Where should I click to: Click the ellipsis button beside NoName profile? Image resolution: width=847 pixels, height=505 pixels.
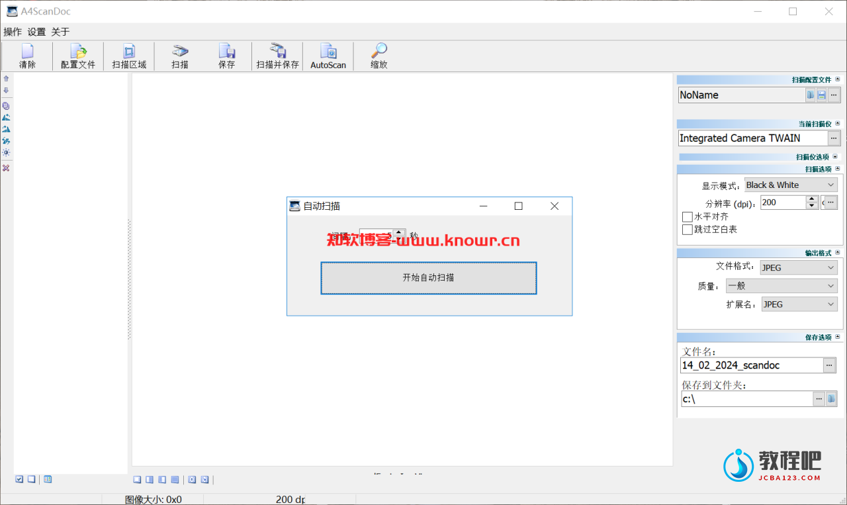point(834,95)
